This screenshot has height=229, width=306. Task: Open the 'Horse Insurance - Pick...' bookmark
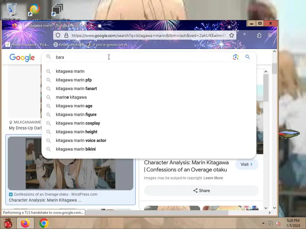[x=27, y=45]
